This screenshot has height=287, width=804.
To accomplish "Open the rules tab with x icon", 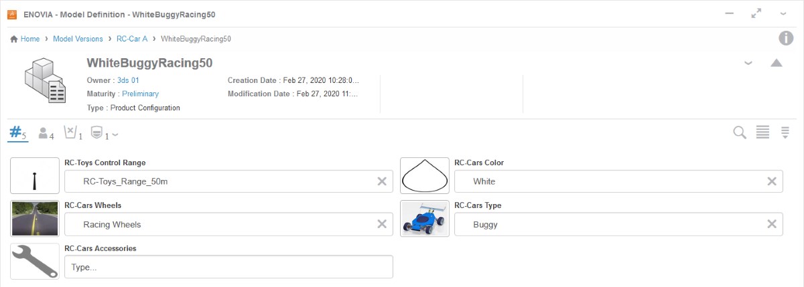I will 73,133.
